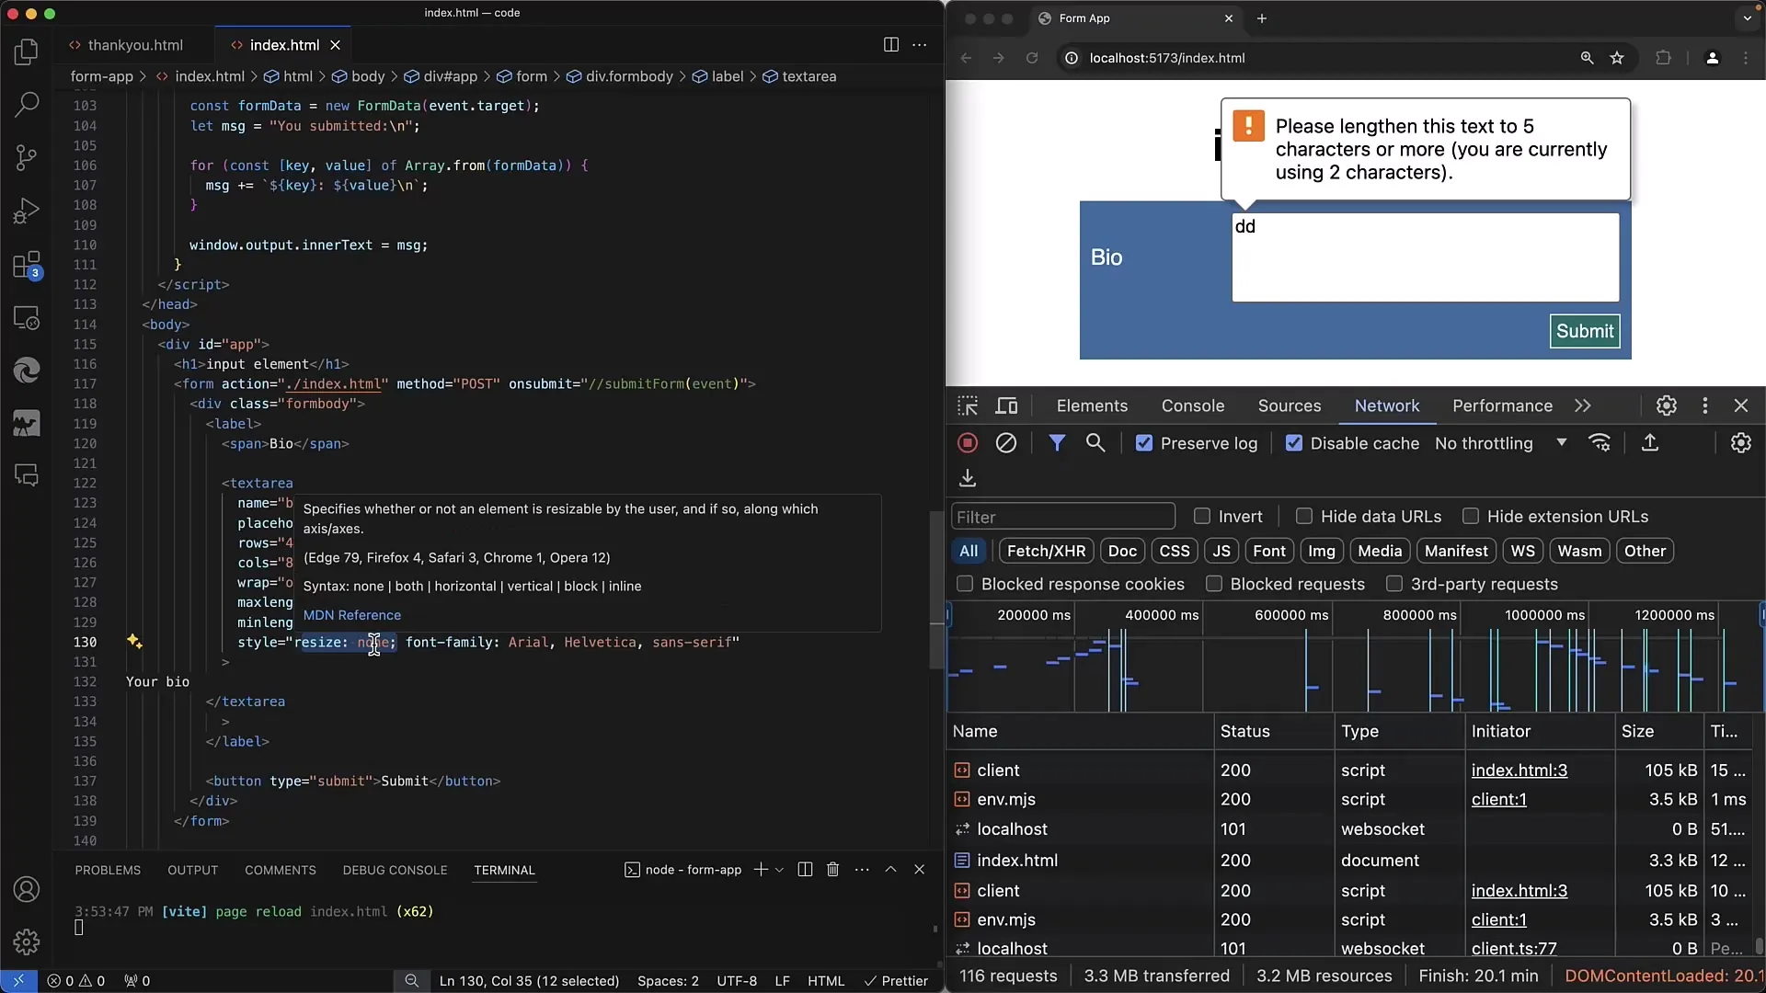Focus the network Filter text field
Viewport: 1766px width, 993px height.
pos(1063,517)
